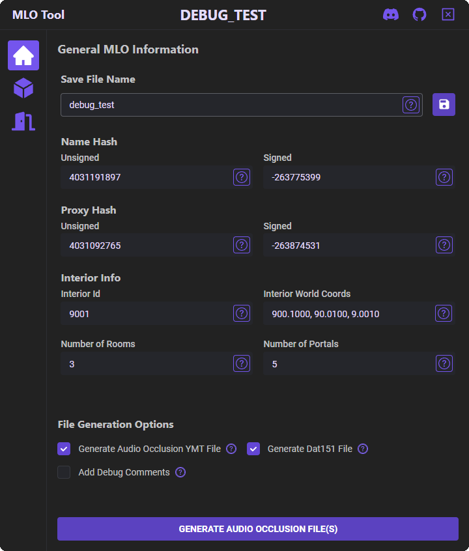Uncheck Generate Dat151 File checkbox
The width and height of the screenshot is (469, 551).
(x=253, y=449)
